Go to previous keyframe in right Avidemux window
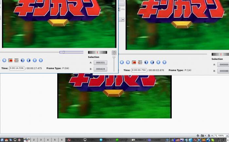The image size is (229, 142). click(x=122, y=62)
